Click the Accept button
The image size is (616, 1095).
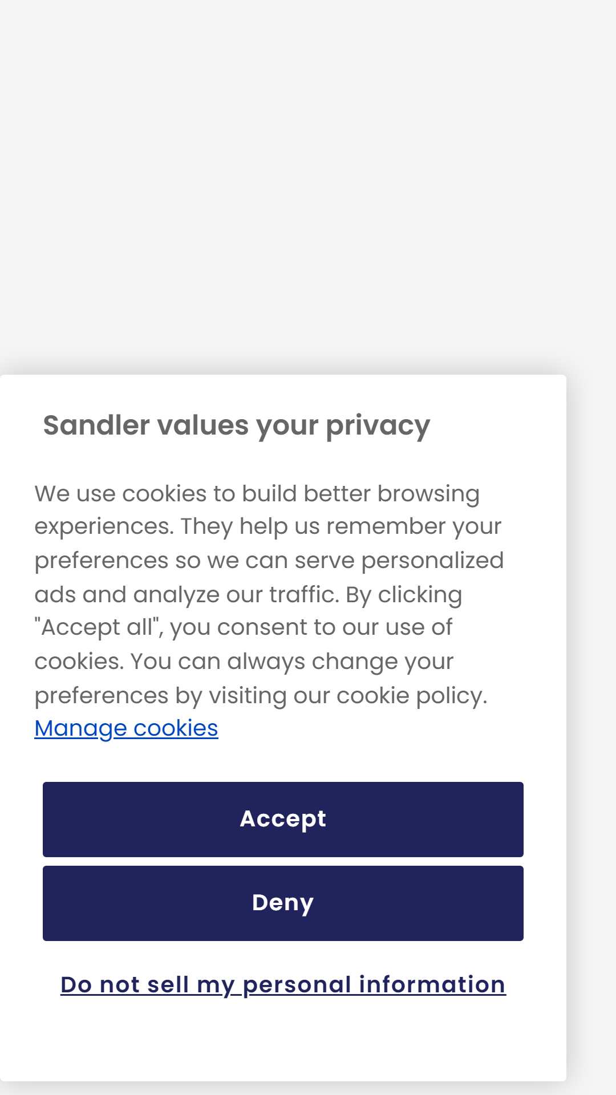tap(283, 819)
